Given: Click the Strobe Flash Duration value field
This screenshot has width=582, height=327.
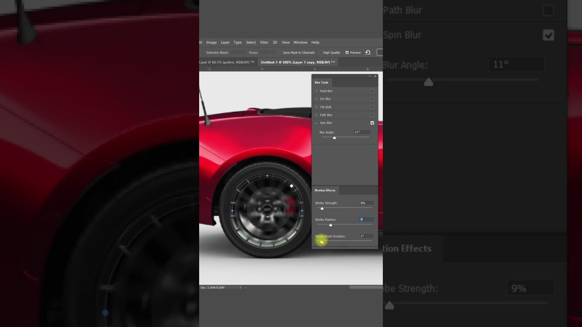Looking at the screenshot, I should [366, 236].
